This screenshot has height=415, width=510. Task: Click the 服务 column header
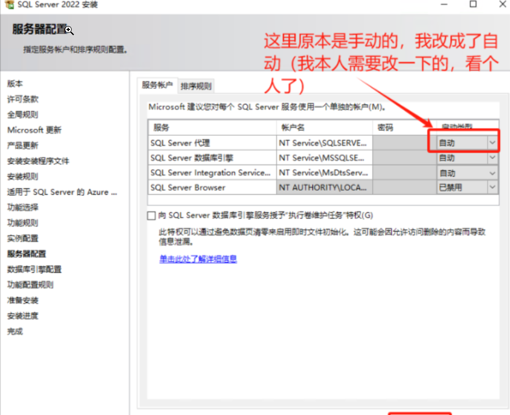[212, 128]
